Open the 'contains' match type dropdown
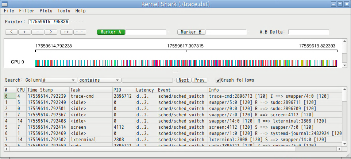 [99, 80]
